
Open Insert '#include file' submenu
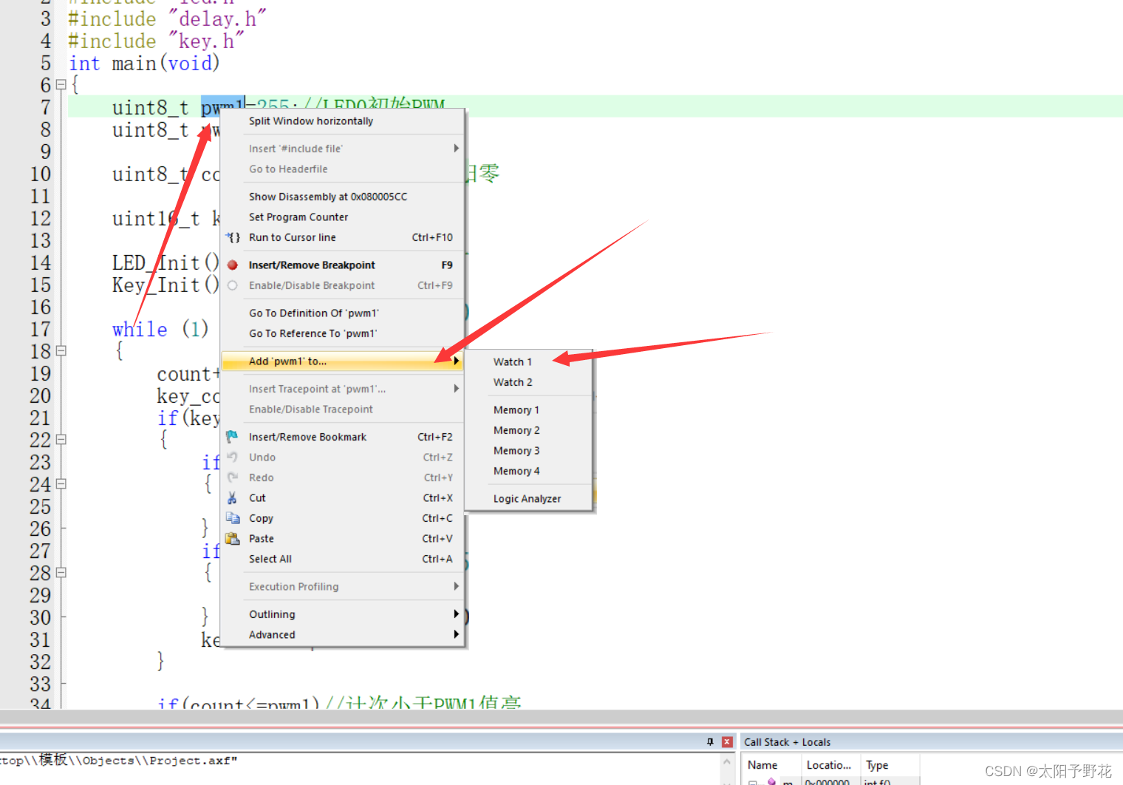click(343, 149)
